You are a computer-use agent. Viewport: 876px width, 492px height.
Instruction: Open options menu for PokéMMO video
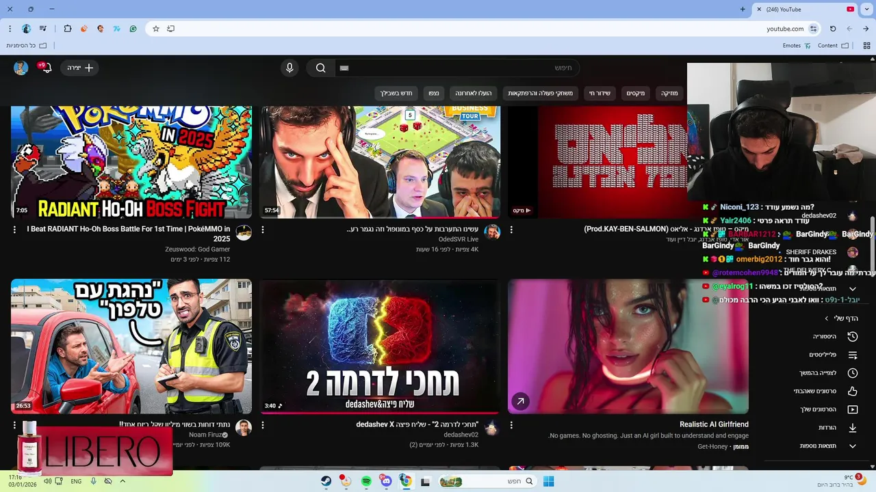[14, 230]
